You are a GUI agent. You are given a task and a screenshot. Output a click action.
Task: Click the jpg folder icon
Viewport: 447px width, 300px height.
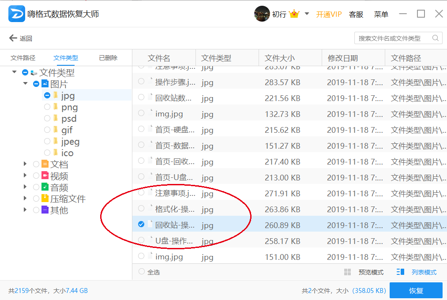(x=56, y=95)
